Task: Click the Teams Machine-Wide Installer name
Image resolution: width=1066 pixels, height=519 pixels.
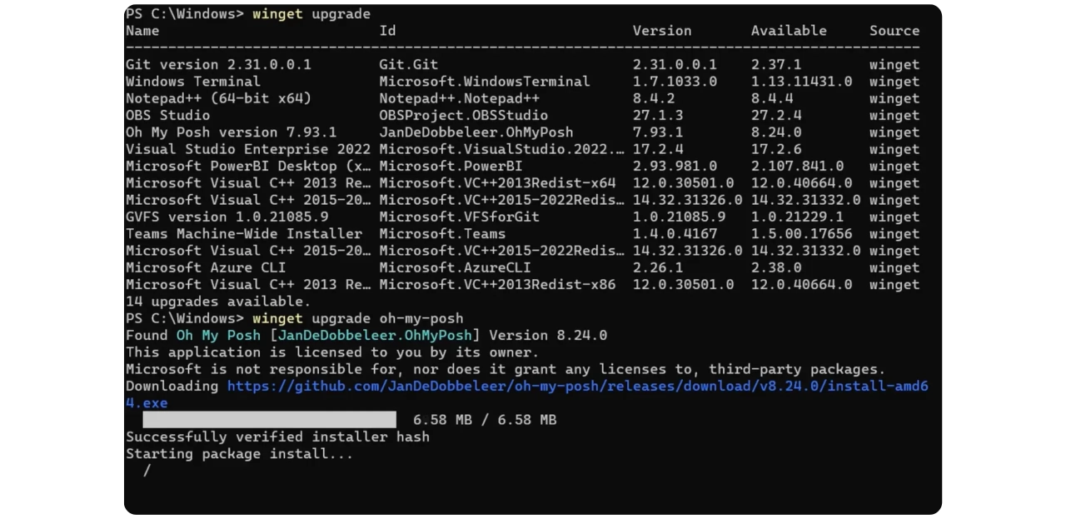Action: coord(243,234)
